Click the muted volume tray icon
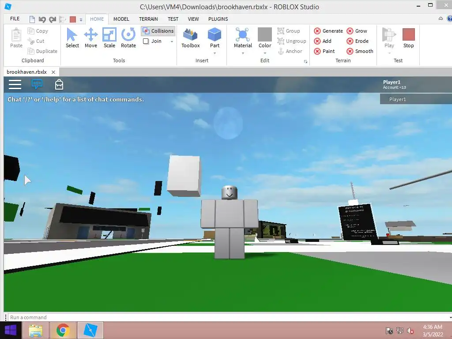Image resolution: width=452 pixels, height=339 pixels. click(410, 331)
